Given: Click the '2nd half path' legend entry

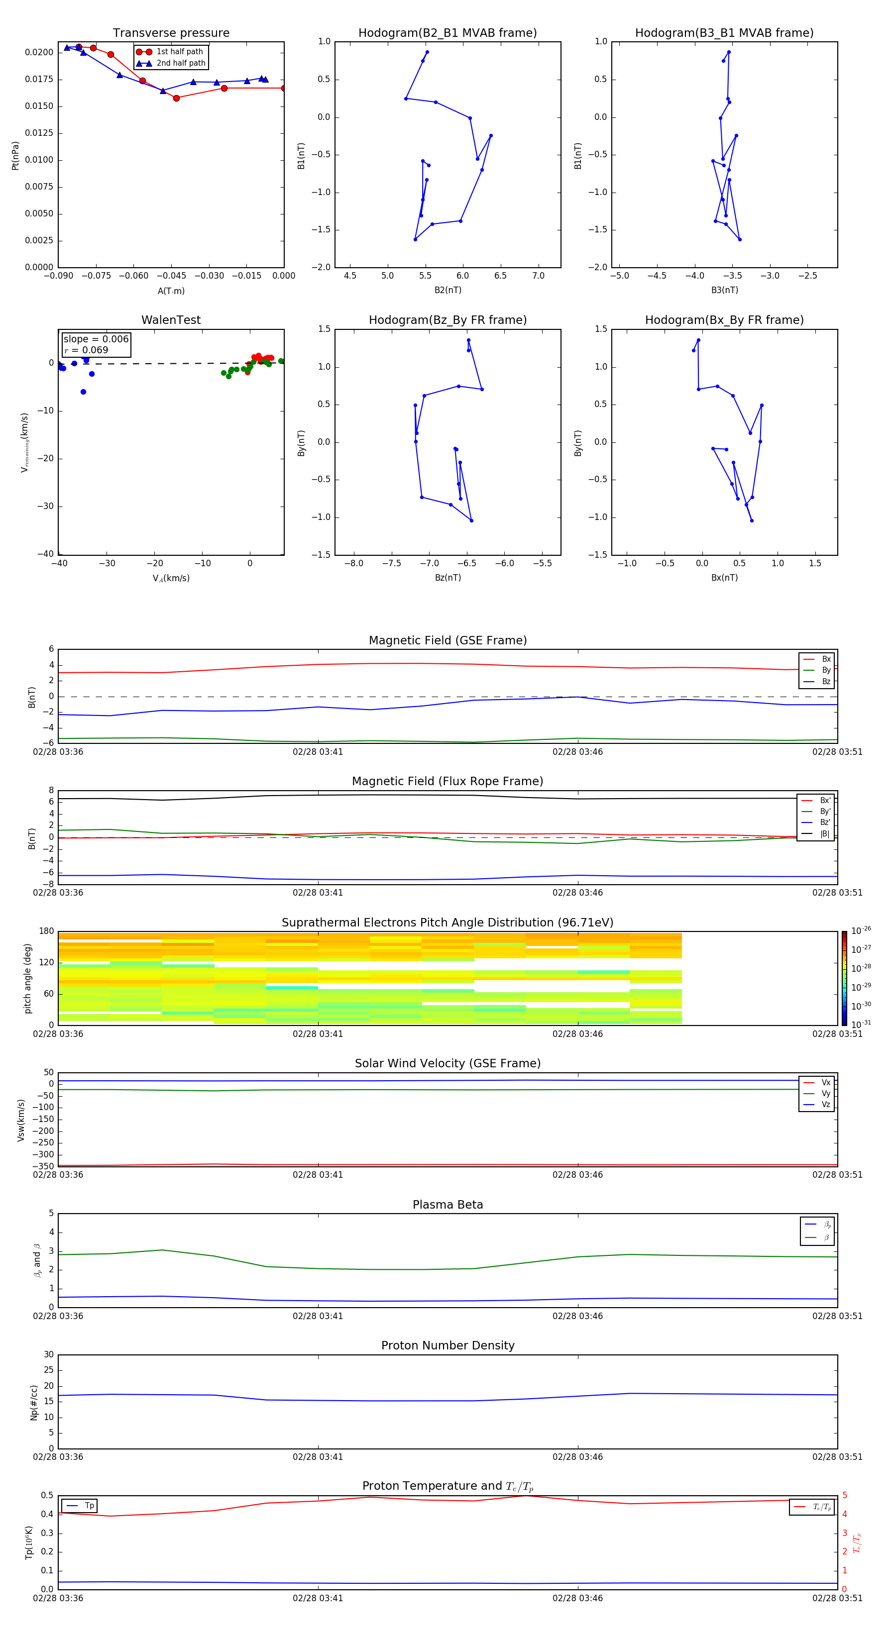Looking at the screenshot, I should pos(171,63).
